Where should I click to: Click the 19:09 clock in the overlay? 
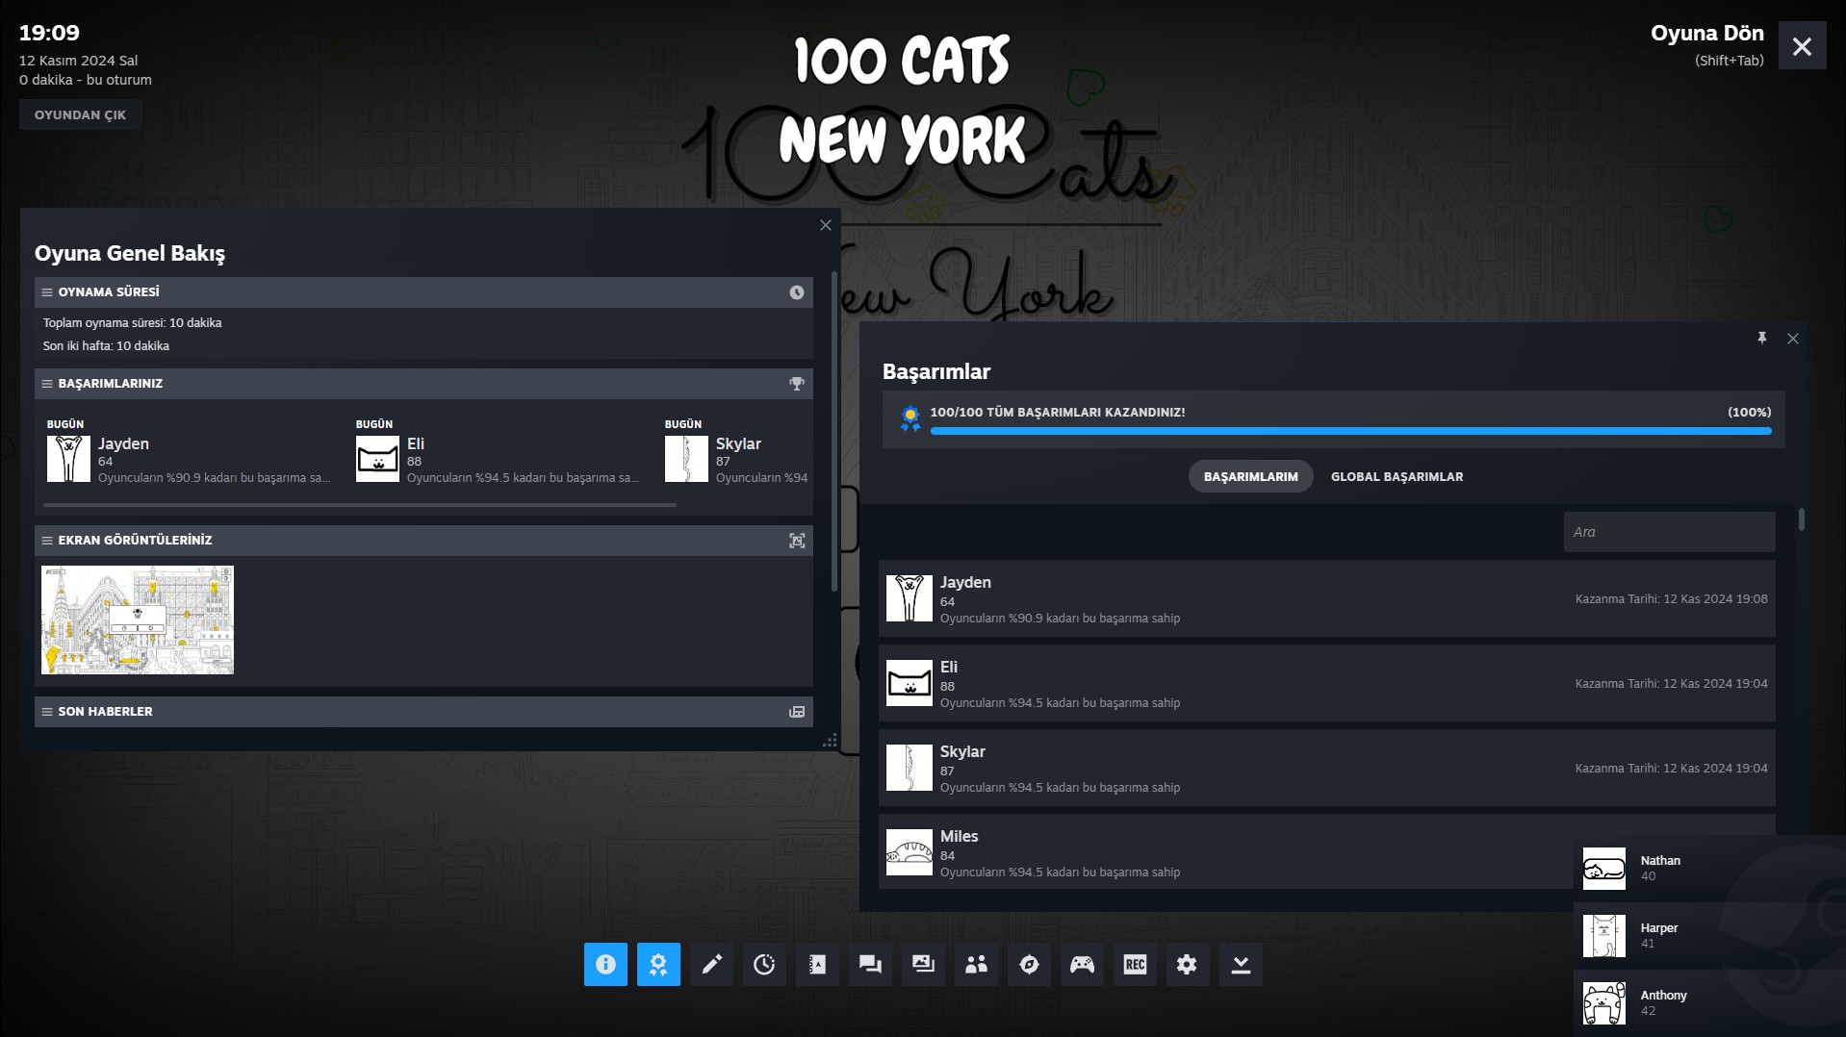49,33
